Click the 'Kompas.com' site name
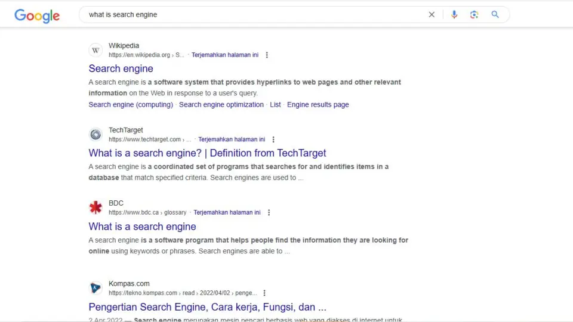This screenshot has height=322, width=573. click(x=129, y=284)
